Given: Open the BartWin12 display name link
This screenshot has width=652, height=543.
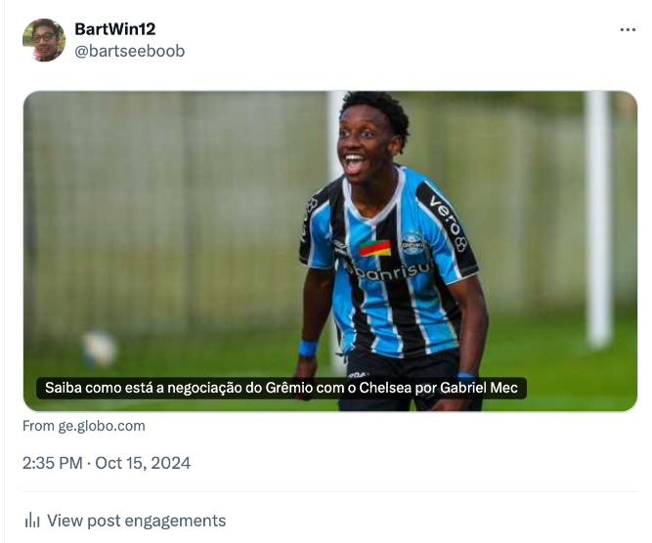Looking at the screenshot, I should point(115,29).
